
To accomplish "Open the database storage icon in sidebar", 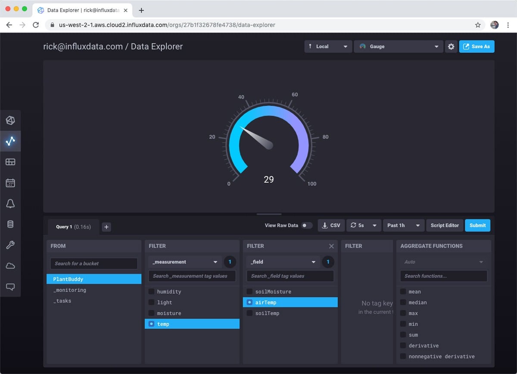I will pyautogui.click(x=11, y=224).
